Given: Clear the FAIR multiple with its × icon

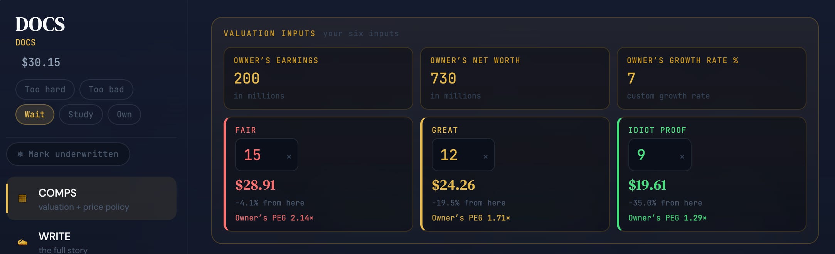Looking at the screenshot, I should [289, 157].
